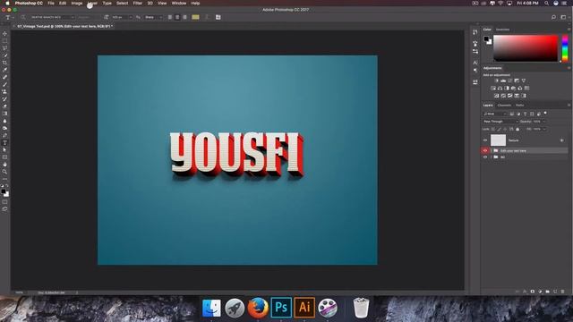Center text alignment button

point(177,17)
